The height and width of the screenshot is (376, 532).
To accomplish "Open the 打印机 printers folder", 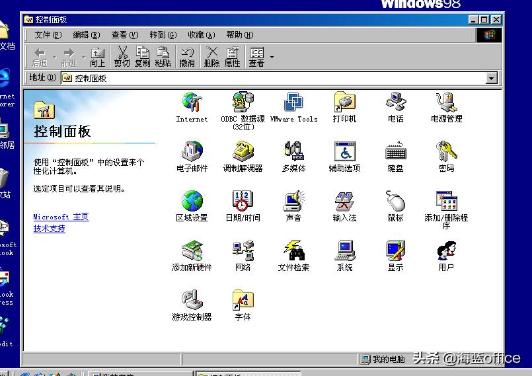I will [345, 107].
